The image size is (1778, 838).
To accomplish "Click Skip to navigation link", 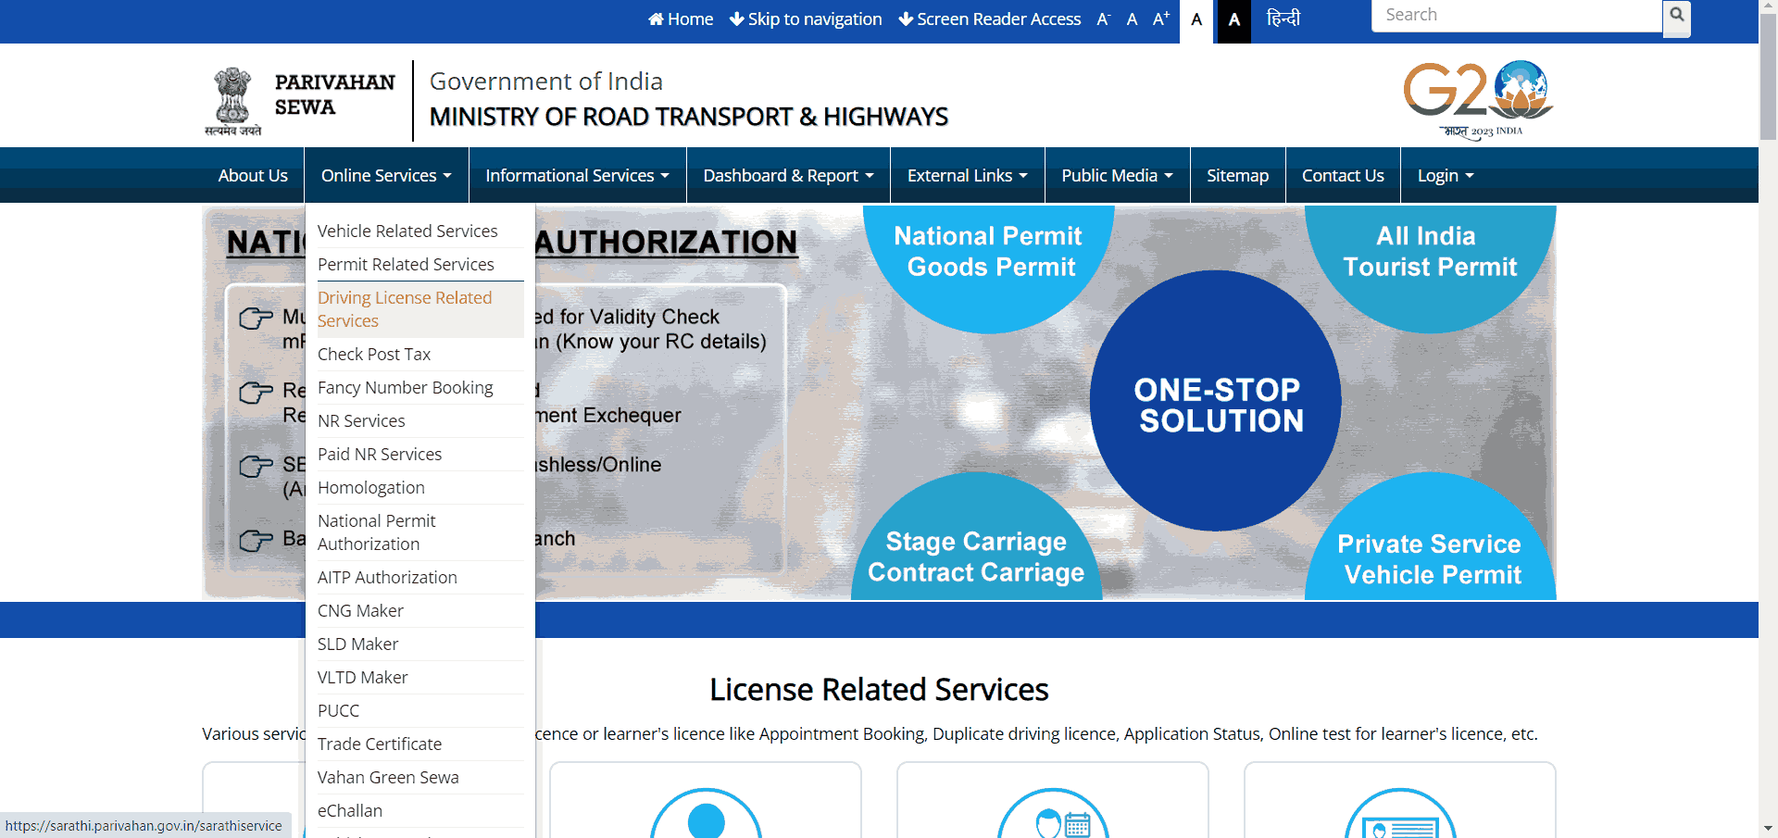I will point(806,19).
